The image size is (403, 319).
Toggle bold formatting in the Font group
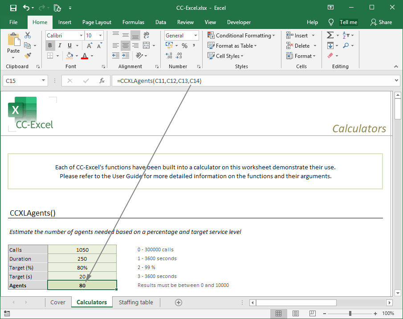click(x=50, y=45)
